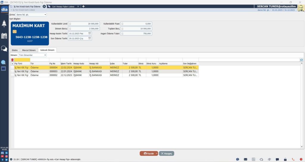Image resolution: width=305 pixels, height=162 pixels.
Task: Click the Vazgeç cancel button
Action: pyautogui.click(x=166, y=153)
